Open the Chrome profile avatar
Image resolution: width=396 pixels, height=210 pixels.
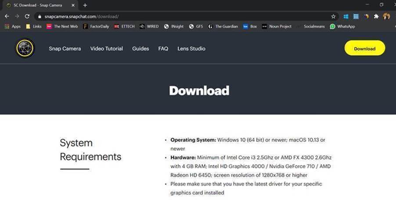pyautogui.click(x=386, y=16)
